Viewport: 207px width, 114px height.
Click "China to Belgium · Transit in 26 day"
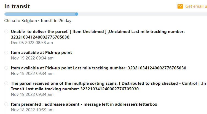pyautogui.click(x=38, y=21)
